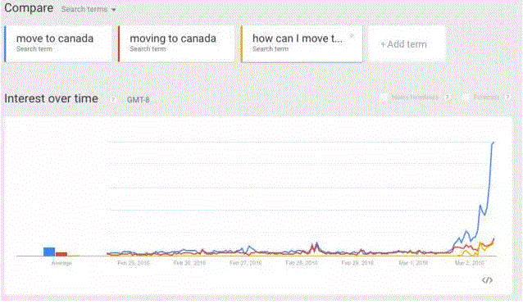This screenshot has height=304, width=523.
Task: Remove the 'how can I move t...' term
Action: tap(352, 35)
